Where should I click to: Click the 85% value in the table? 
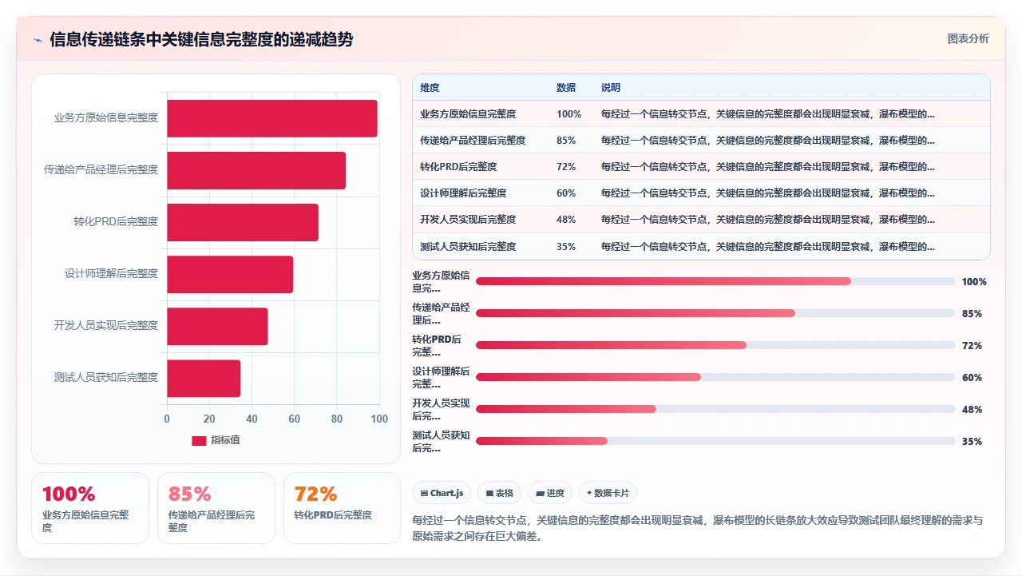click(566, 141)
